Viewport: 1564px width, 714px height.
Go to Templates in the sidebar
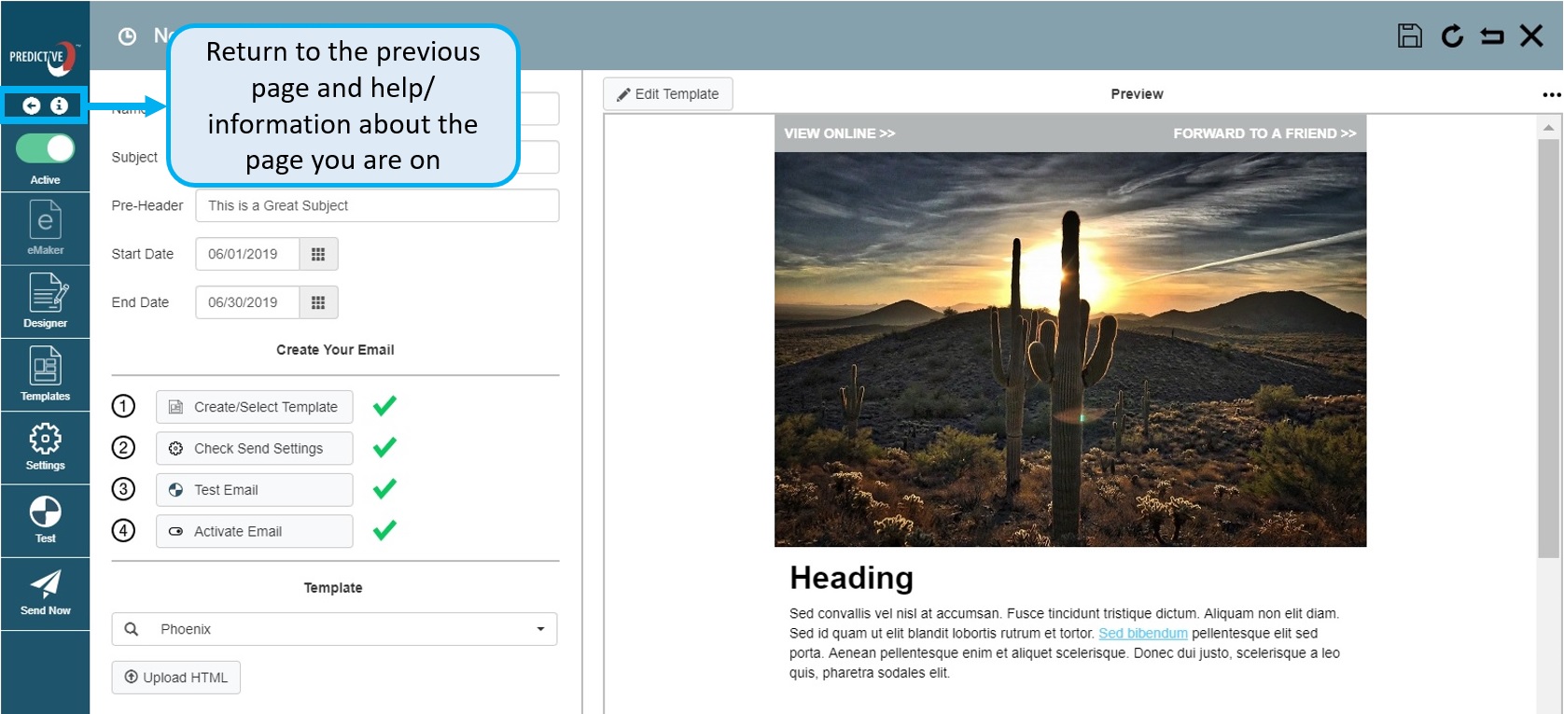(x=45, y=373)
